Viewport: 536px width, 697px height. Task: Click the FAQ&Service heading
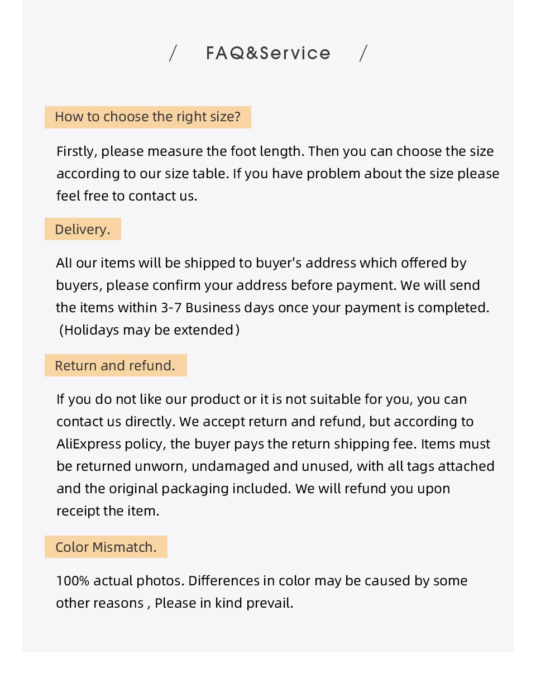pos(268,53)
